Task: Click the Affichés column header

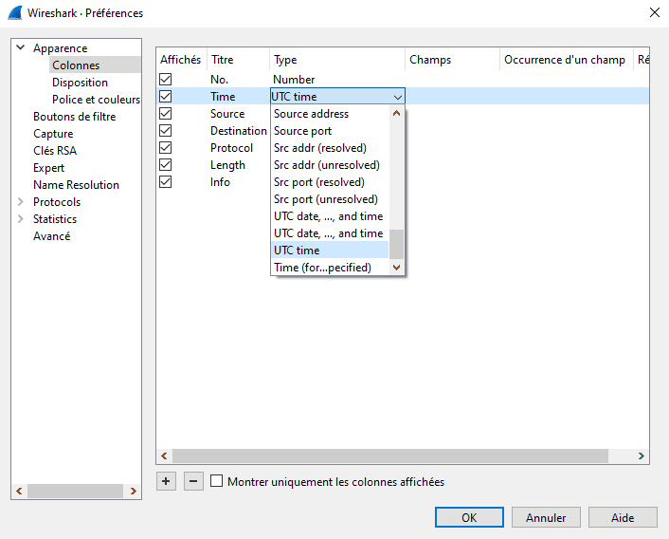Action: pos(181,60)
